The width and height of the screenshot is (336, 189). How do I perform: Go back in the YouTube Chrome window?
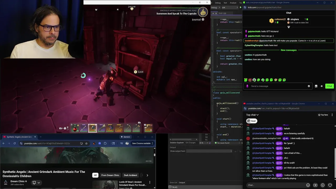coord(3,143)
